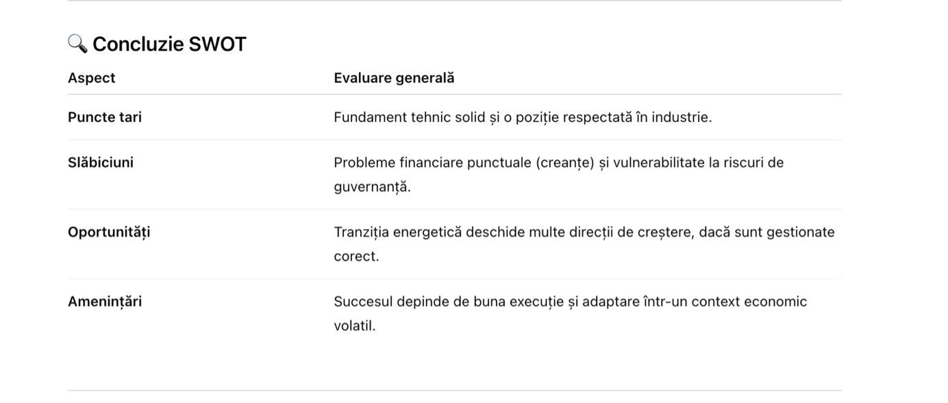Select the "Evaluare generală" column header
The width and height of the screenshot is (948, 403).
(x=394, y=78)
